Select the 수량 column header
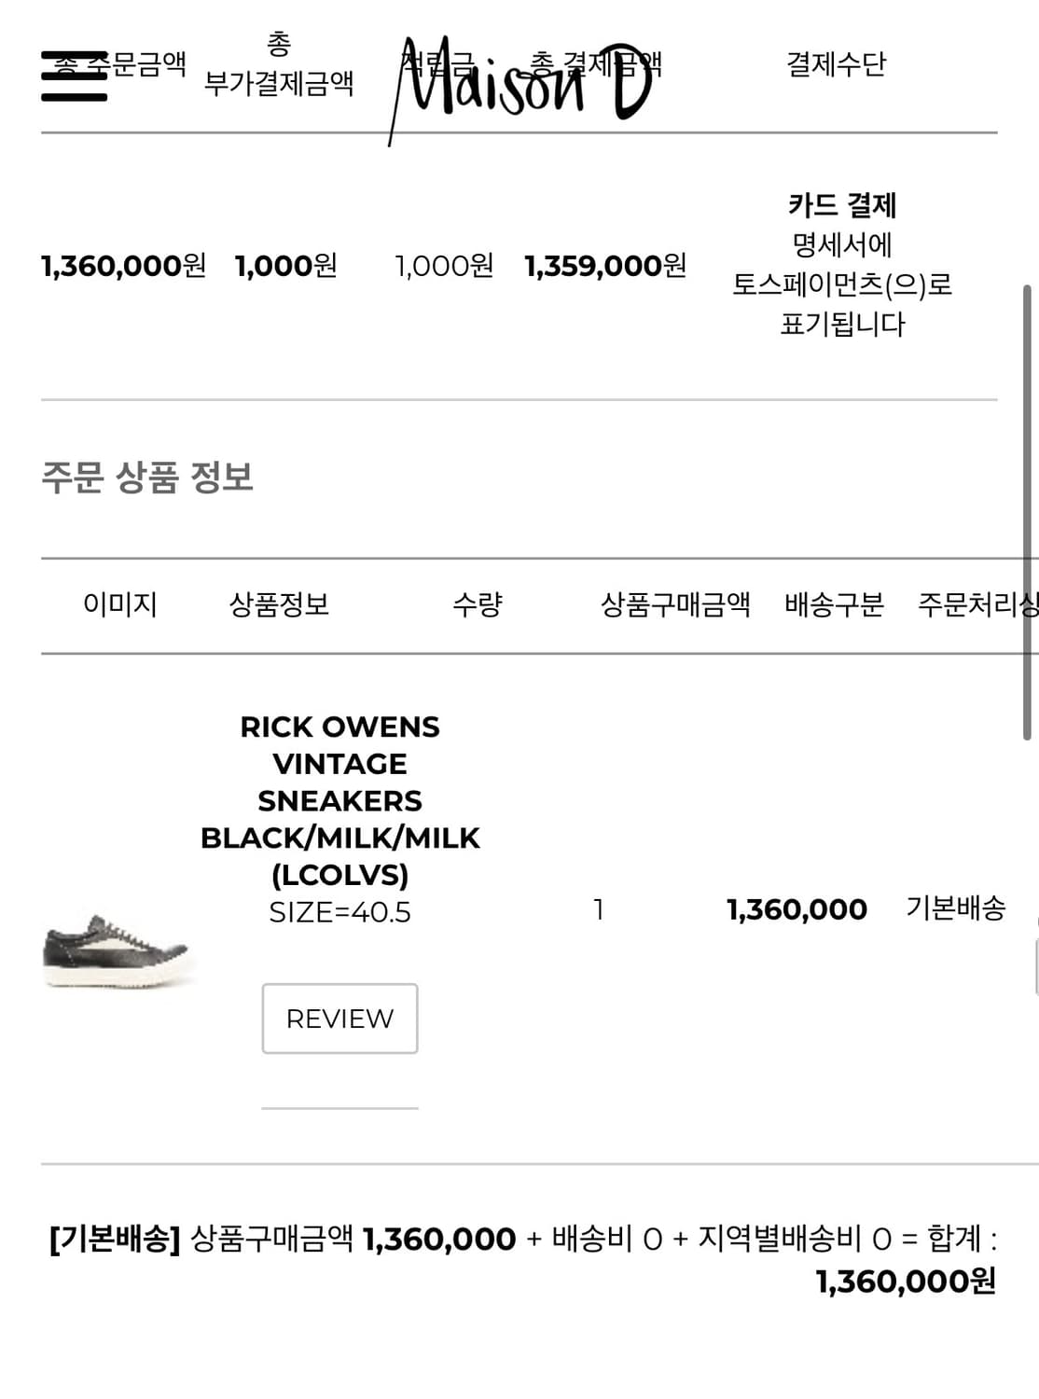This screenshot has width=1039, height=1399. click(x=478, y=604)
